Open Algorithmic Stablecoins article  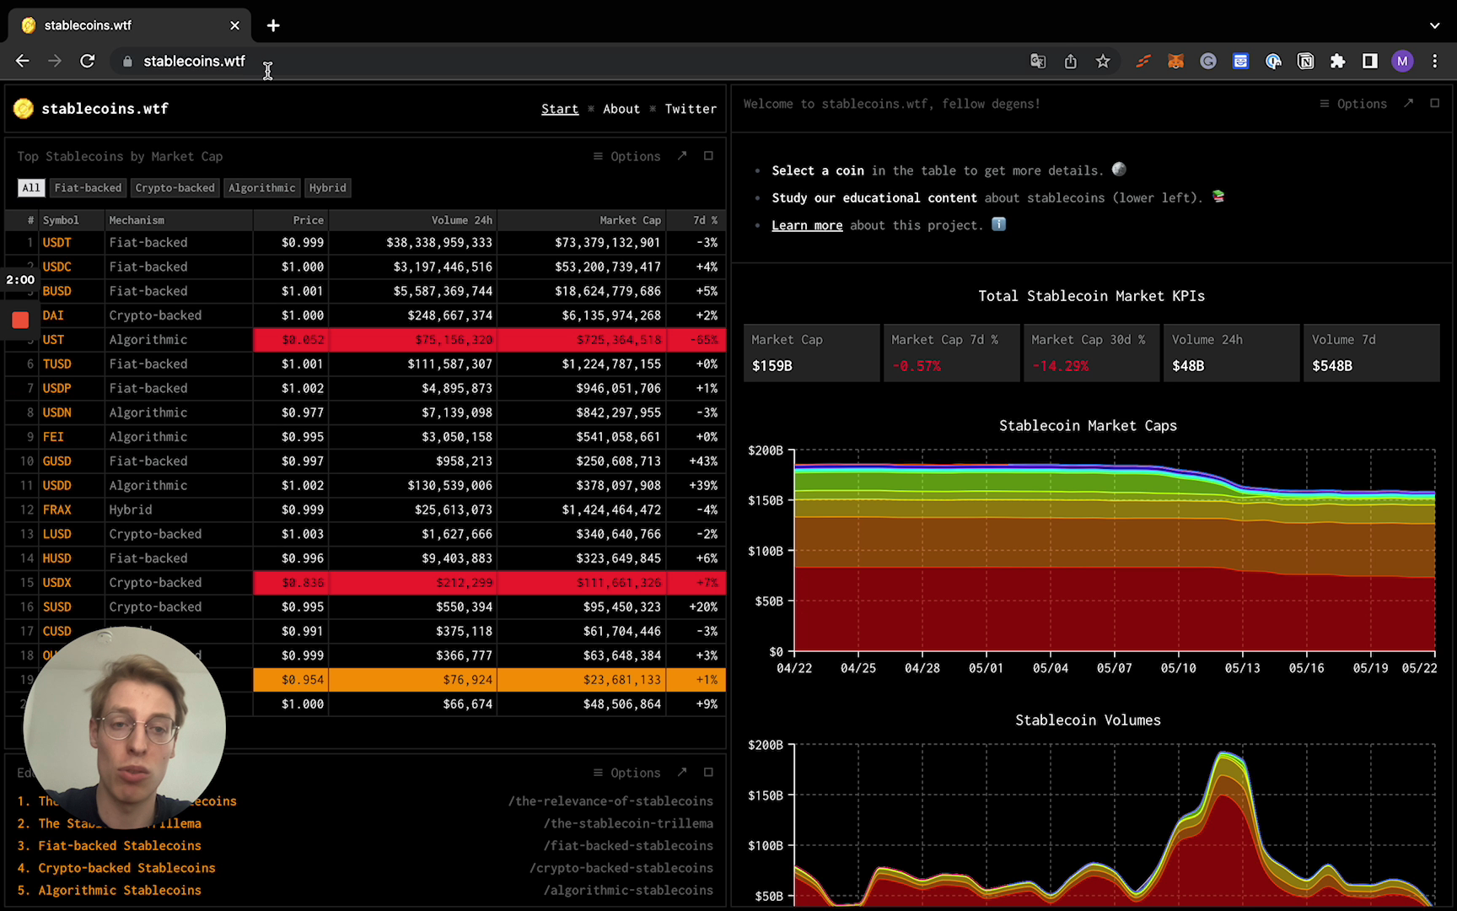(x=120, y=890)
